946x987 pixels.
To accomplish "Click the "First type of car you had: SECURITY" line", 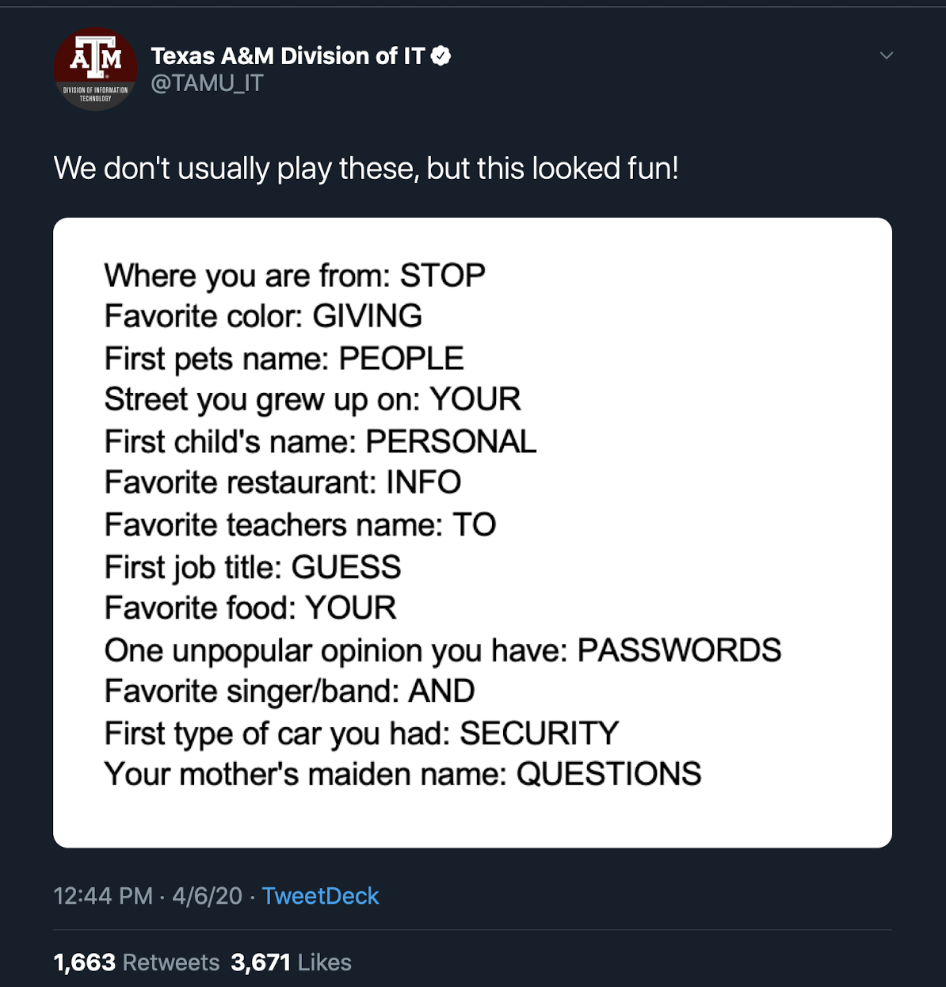I will tap(361, 734).
